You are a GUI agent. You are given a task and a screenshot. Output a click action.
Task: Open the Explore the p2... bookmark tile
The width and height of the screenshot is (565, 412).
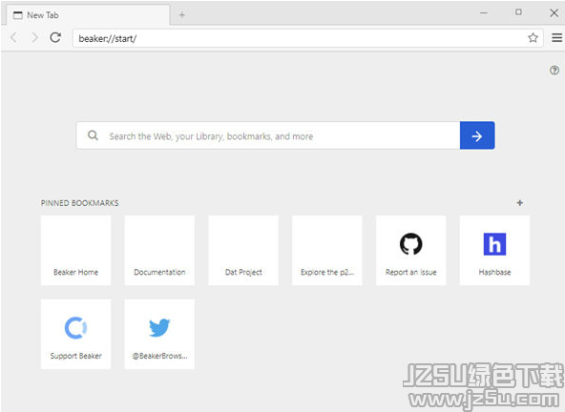click(326, 250)
